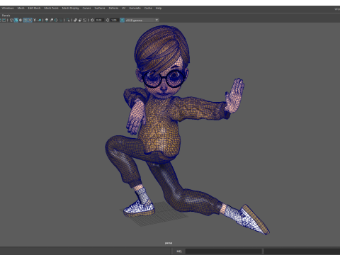Open the Surfaces menu
Image resolution: width=340 pixels, height=255 pixels.
point(100,8)
